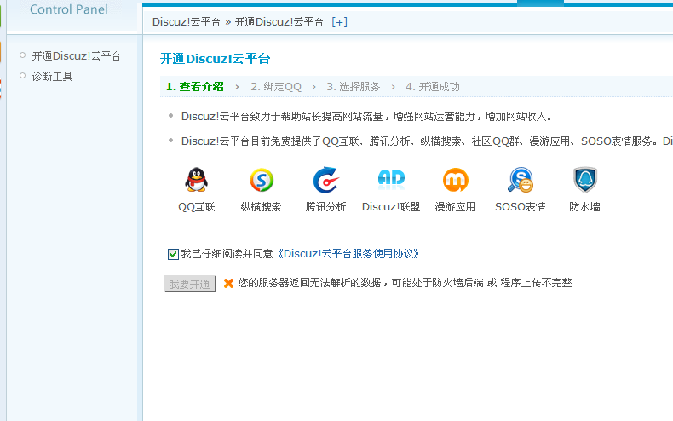Click step 4. 开通成功
The width and height of the screenshot is (673, 421).
tap(433, 87)
